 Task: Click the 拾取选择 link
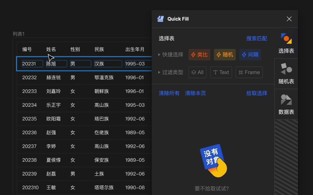(x=256, y=93)
